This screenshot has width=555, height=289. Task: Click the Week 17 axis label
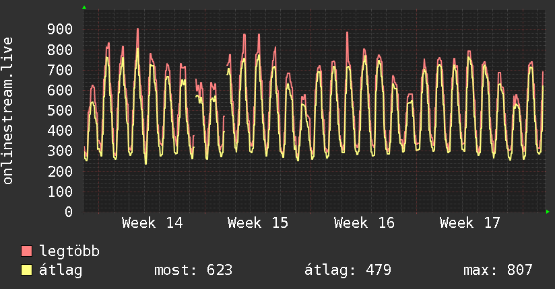click(x=470, y=223)
